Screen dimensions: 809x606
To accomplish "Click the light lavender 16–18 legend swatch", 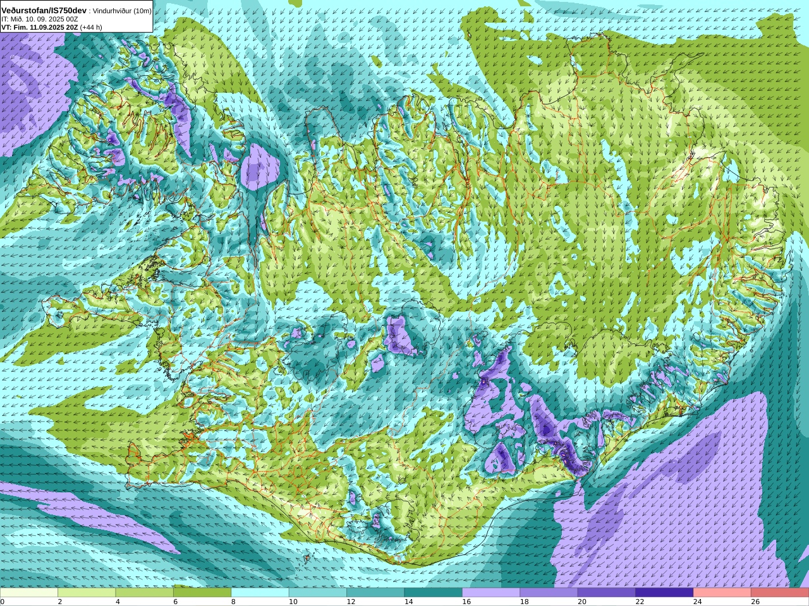I will pos(491,593).
